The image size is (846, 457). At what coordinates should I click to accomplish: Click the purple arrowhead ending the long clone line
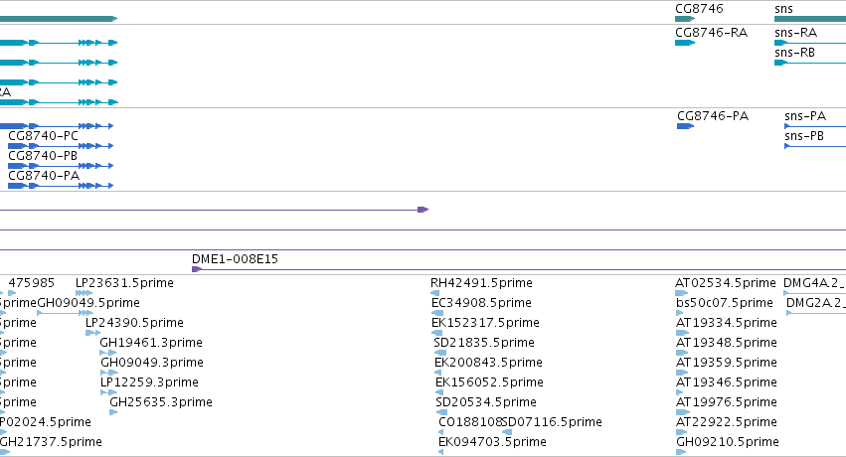click(423, 210)
